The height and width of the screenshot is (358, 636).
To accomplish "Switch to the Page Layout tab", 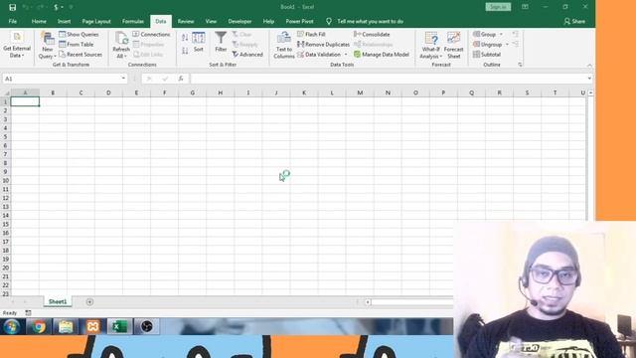I will pyautogui.click(x=96, y=21).
